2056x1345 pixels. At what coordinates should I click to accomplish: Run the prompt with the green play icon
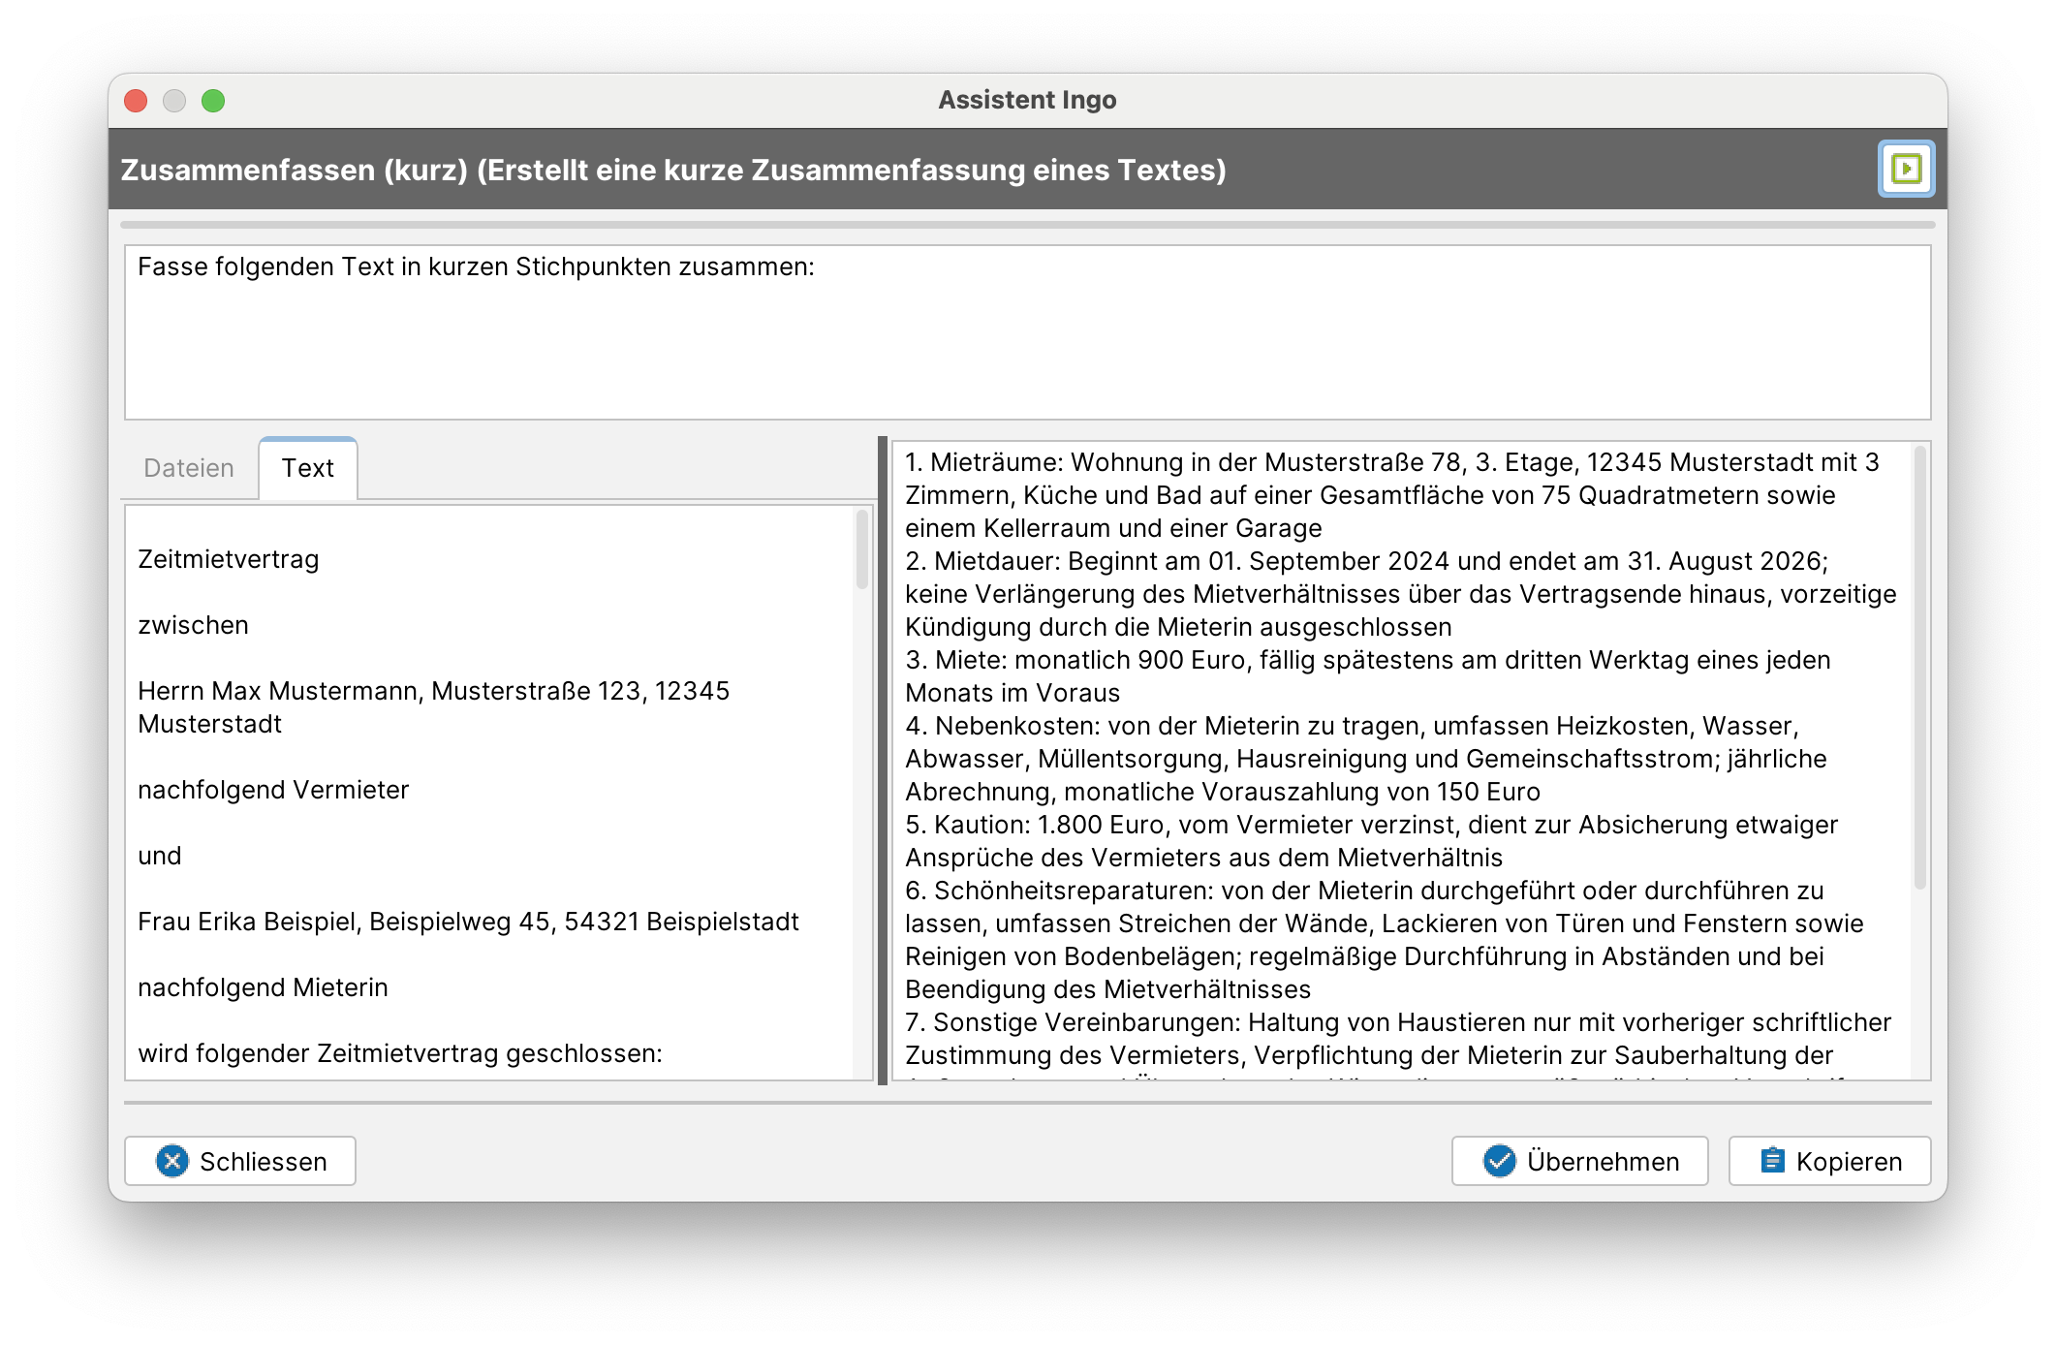click(x=1905, y=170)
